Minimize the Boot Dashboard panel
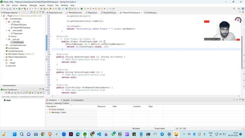 point(40,89)
